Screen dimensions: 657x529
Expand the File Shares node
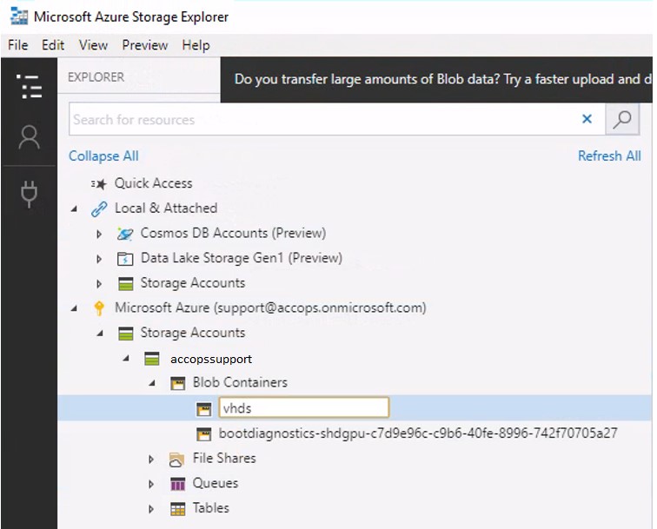point(151,459)
